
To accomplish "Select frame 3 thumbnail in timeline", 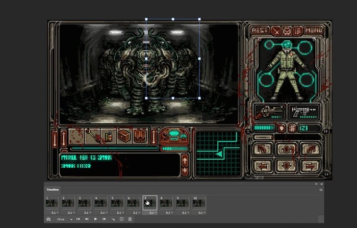I will [x=85, y=202].
